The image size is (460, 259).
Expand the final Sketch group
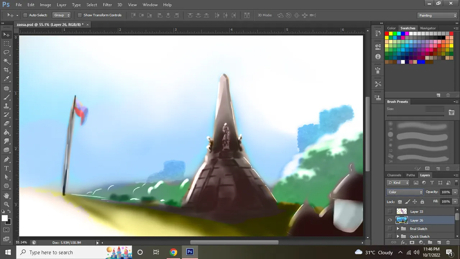[x=398, y=229]
